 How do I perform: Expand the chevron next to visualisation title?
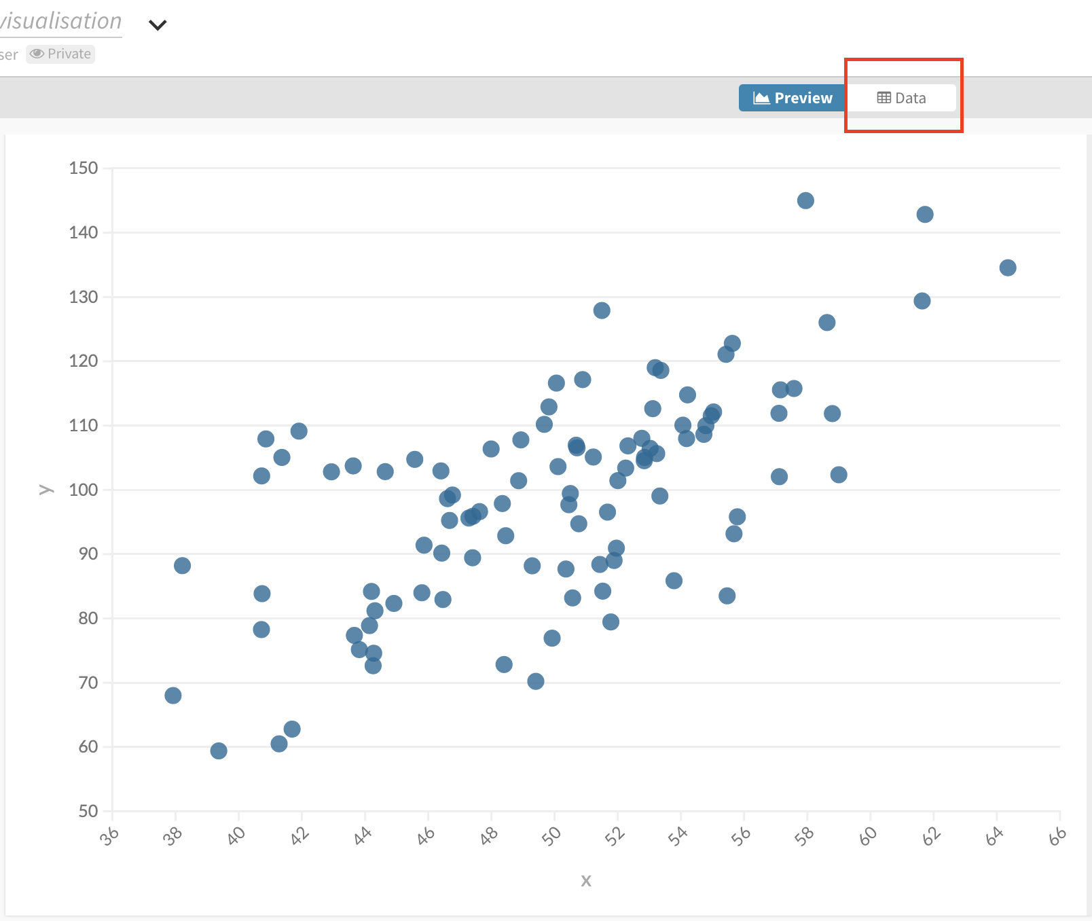pos(158,25)
